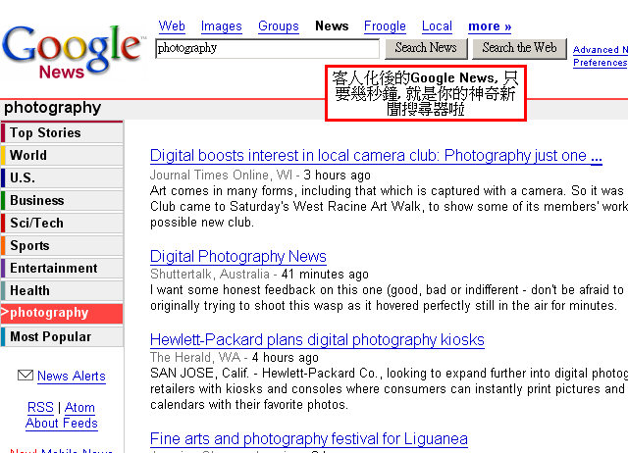Select the Sci/Tech section
The width and height of the screenshot is (628, 453).
pos(62,223)
